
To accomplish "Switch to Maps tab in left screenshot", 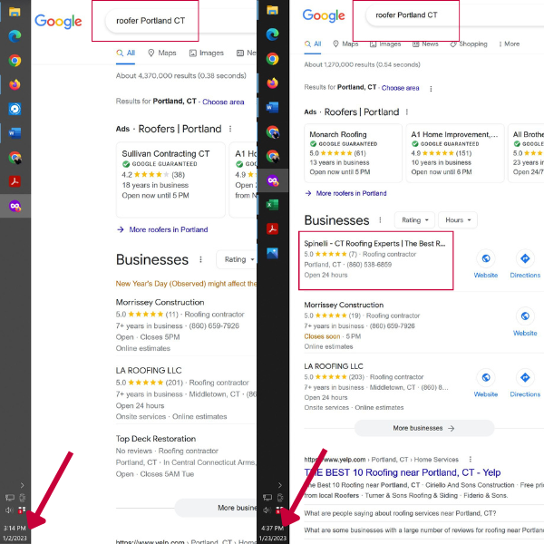I will pyautogui.click(x=162, y=53).
